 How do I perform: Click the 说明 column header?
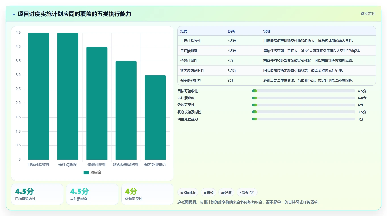[267, 31]
